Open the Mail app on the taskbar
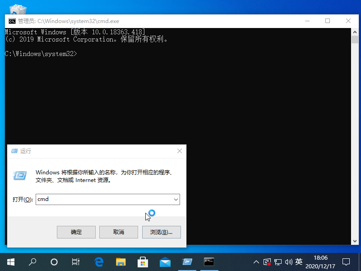The width and height of the screenshot is (361, 271). [x=165, y=262]
